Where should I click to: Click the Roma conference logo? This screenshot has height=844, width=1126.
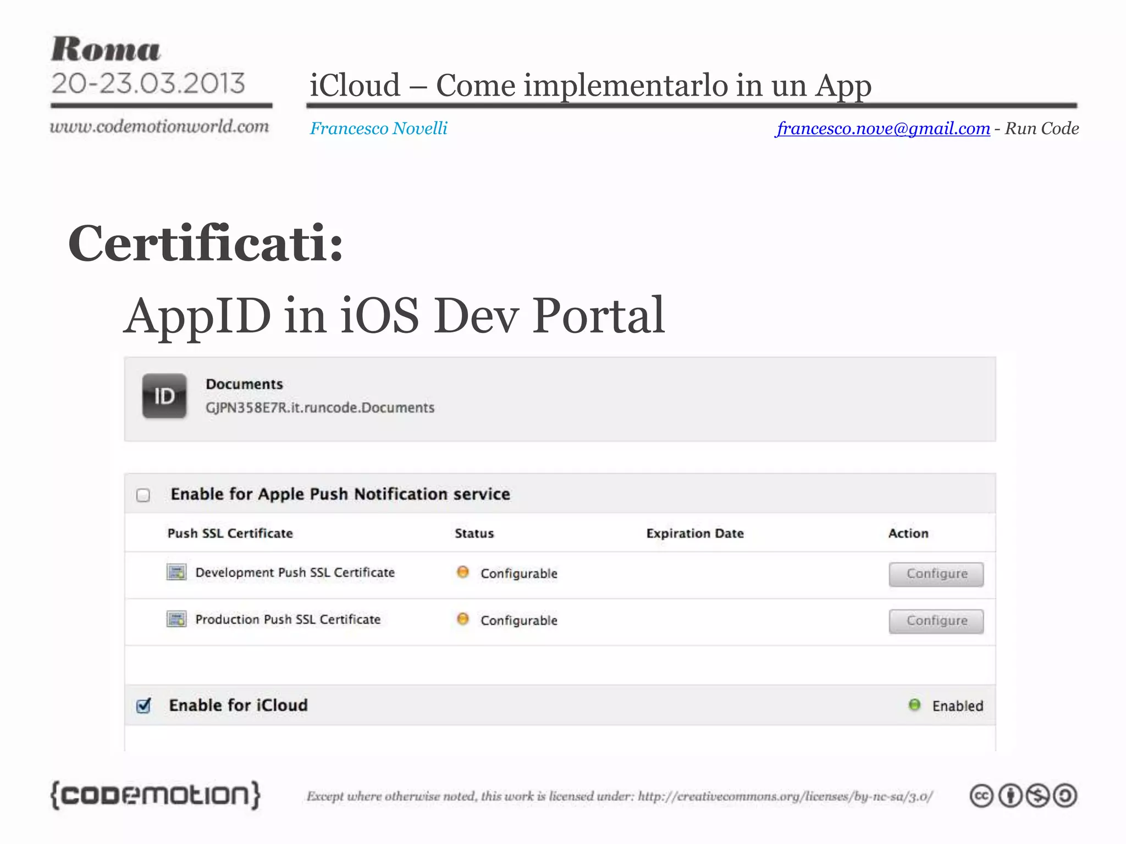click(106, 49)
